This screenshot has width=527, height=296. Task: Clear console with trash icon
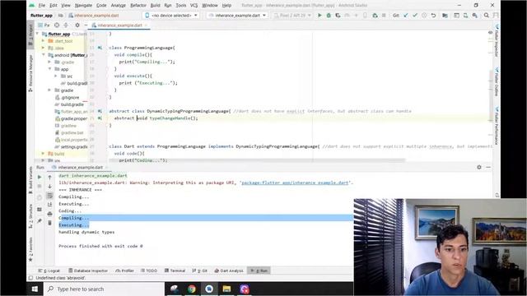[49, 223]
